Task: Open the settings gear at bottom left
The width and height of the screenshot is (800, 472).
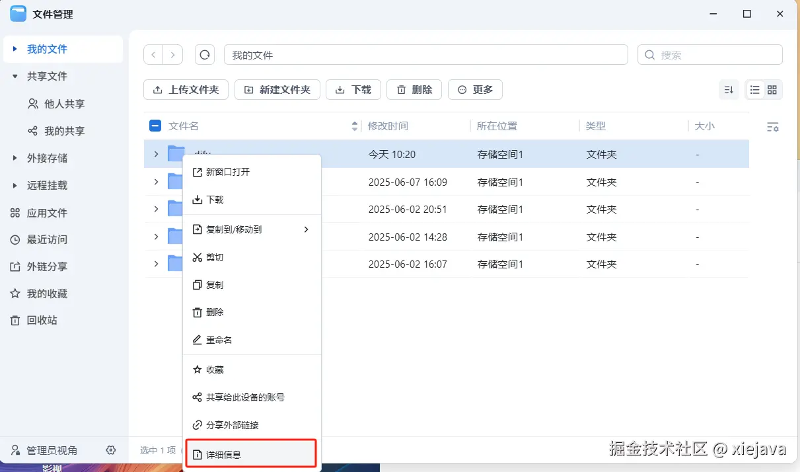Action: (x=111, y=450)
